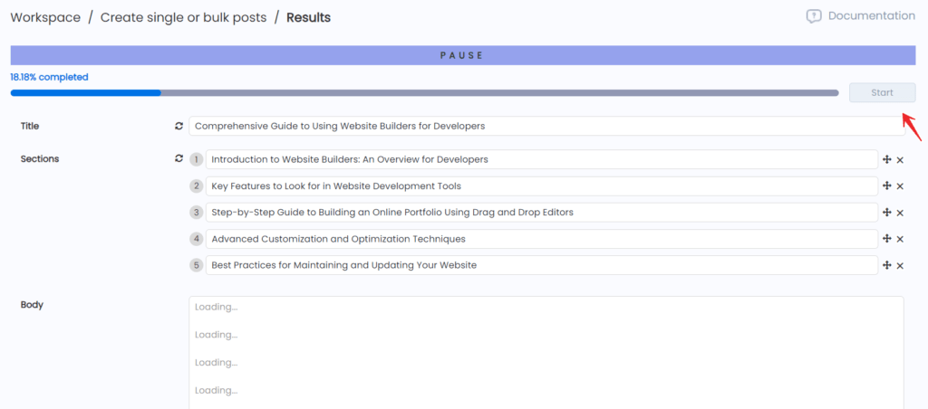This screenshot has width=928, height=409.
Task: Regenerate the Sections with refresh icon
Action: (179, 159)
